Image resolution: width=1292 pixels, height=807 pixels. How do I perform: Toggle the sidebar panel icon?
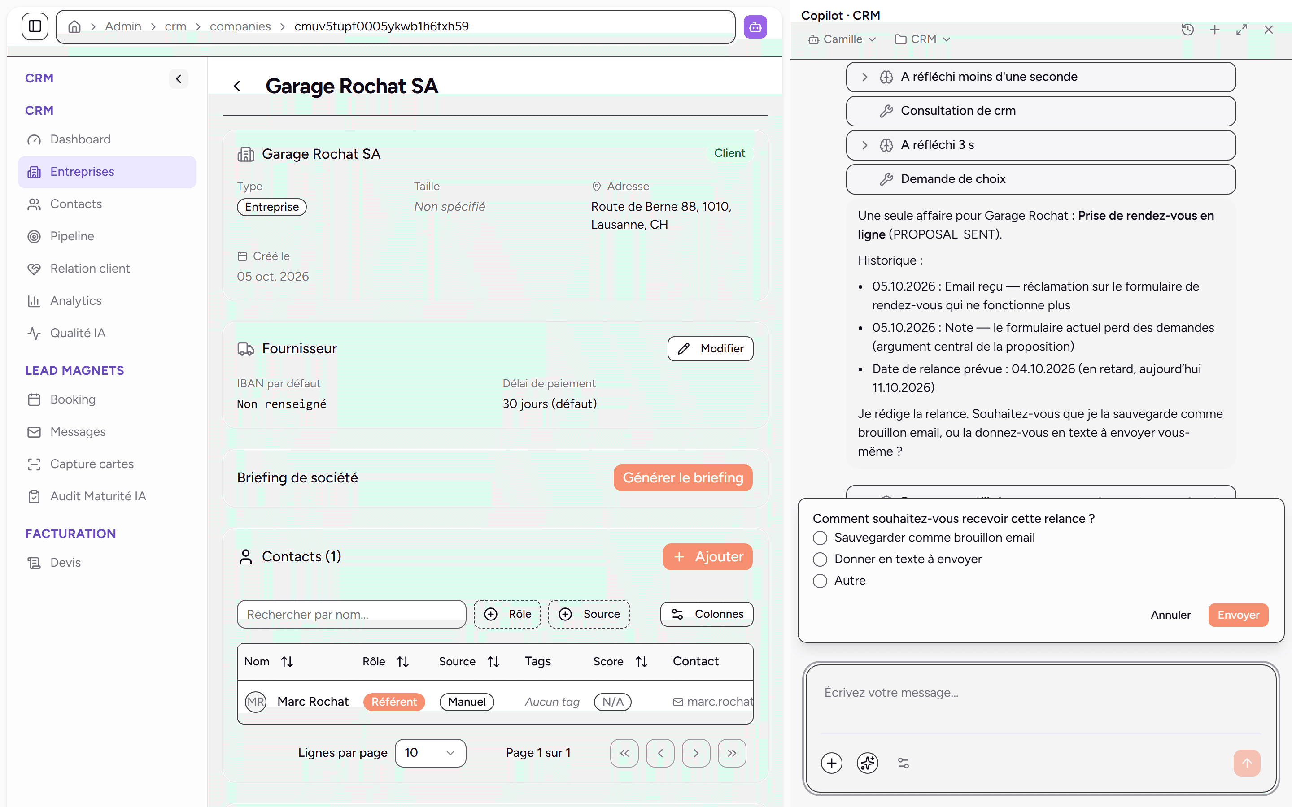pyautogui.click(x=35, y=26)
